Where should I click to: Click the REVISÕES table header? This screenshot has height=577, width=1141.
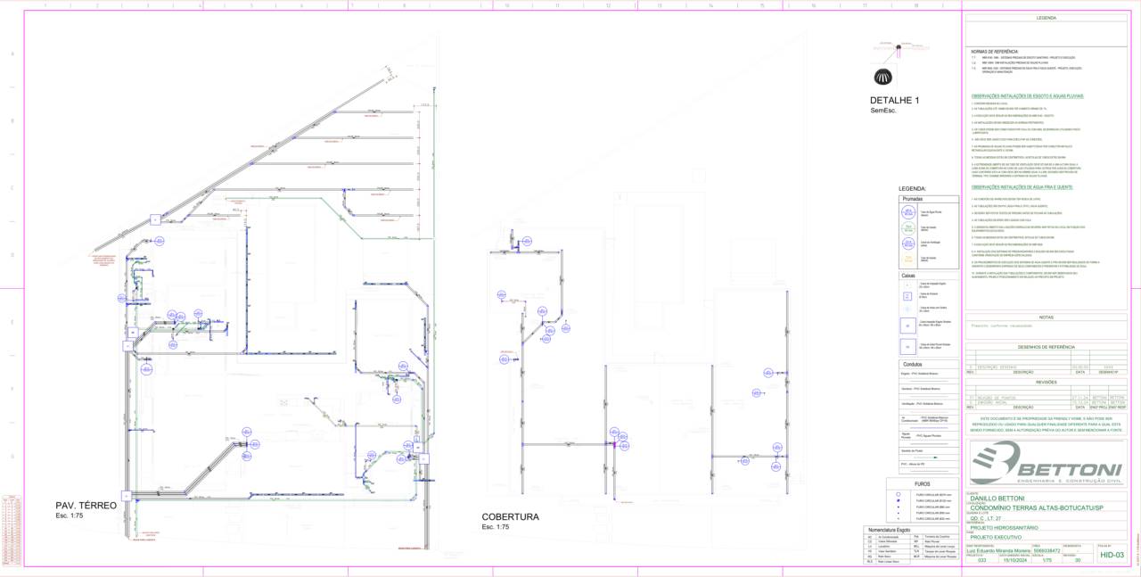point(1046,382)
